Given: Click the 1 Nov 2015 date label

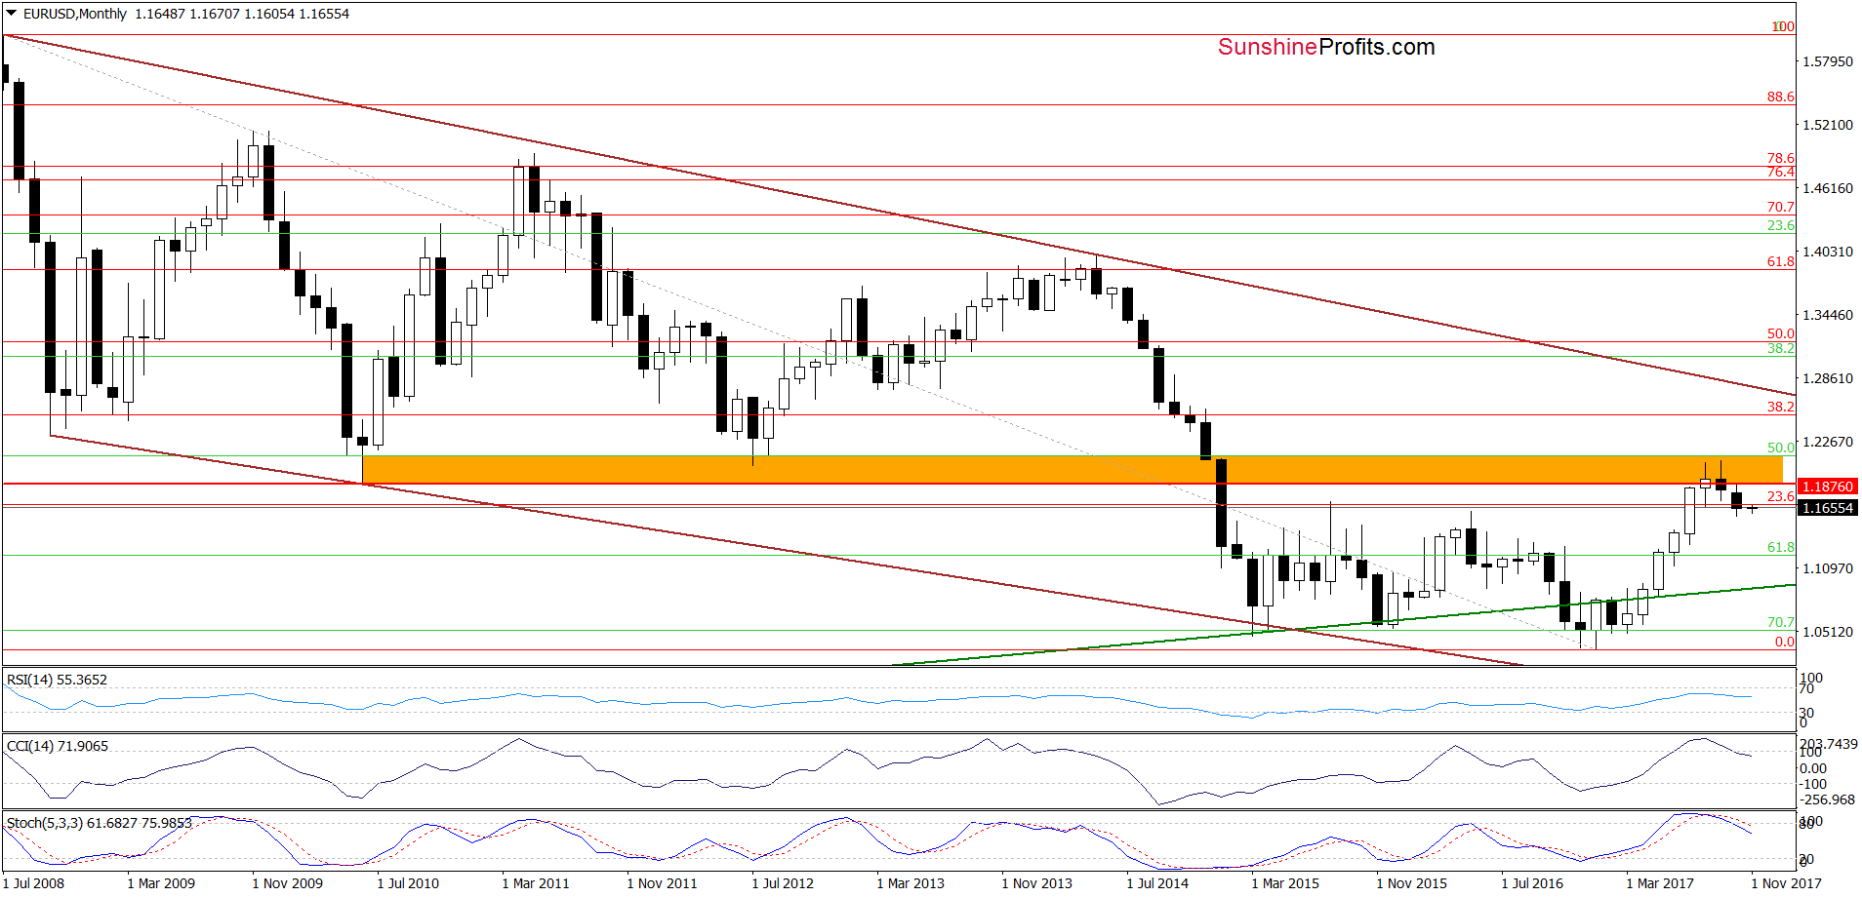Looking at the screenshot, I should [x=1411, y=883].
